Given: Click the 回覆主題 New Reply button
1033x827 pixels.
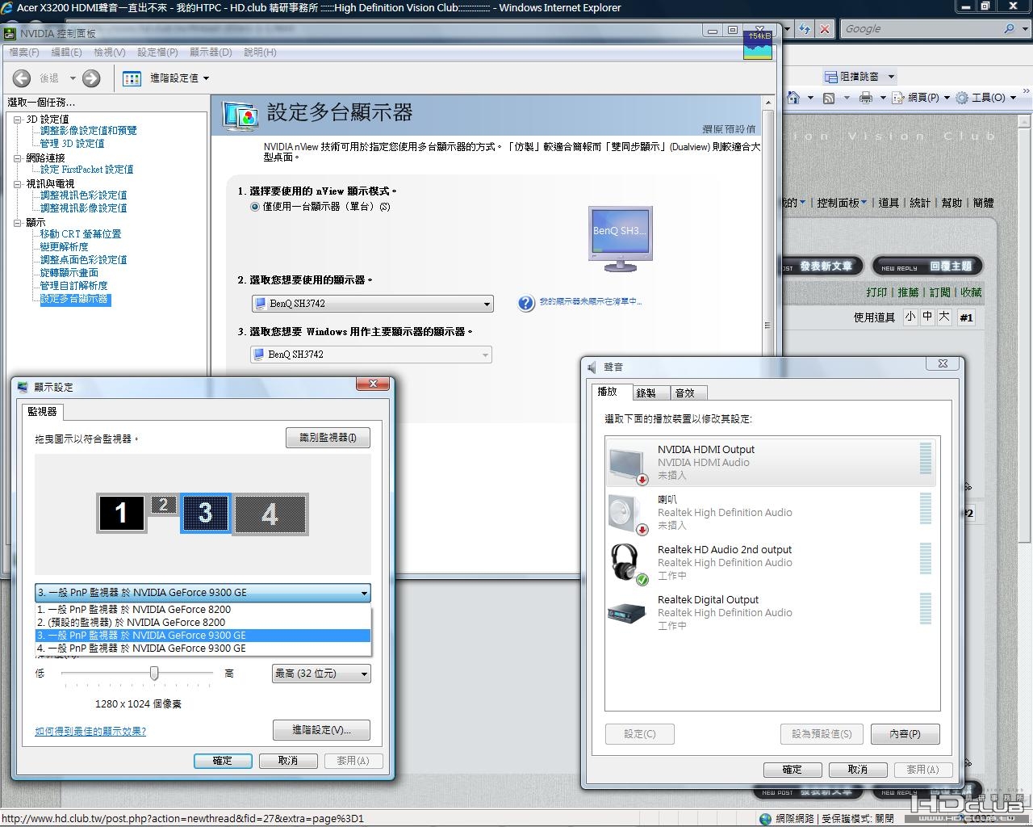Looking at the screenshot, I should (x=926, y=267).
